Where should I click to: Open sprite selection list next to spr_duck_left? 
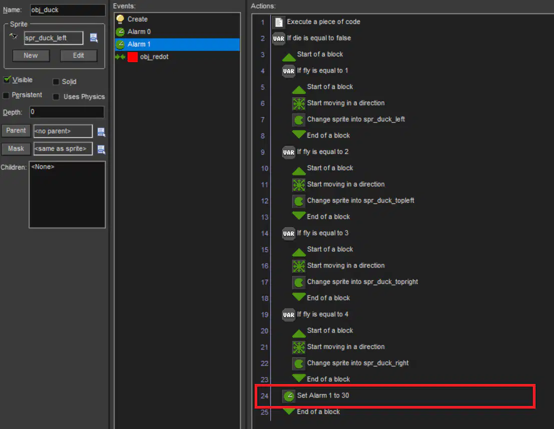coord(94,38)
